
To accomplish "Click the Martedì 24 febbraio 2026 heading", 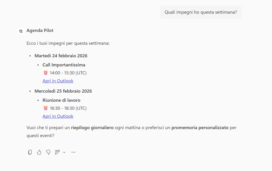I will [61, 56].
